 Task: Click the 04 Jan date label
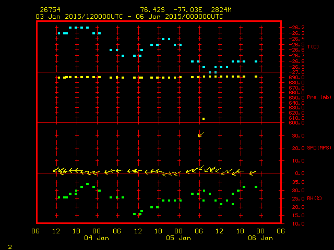tap(97, 238)
